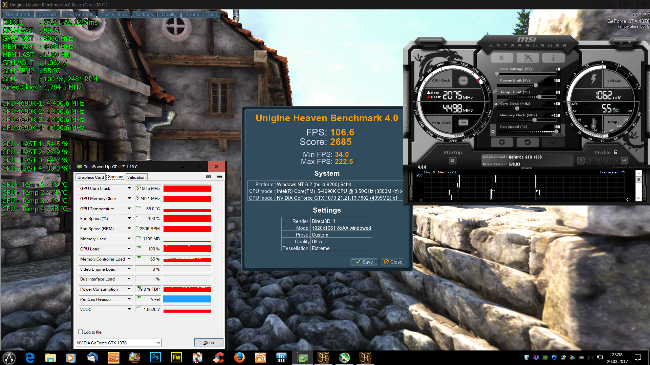Click GPU-Z camera screenshot icon
The height and width of the screenshot is (365, 650).
coord(209,177)
